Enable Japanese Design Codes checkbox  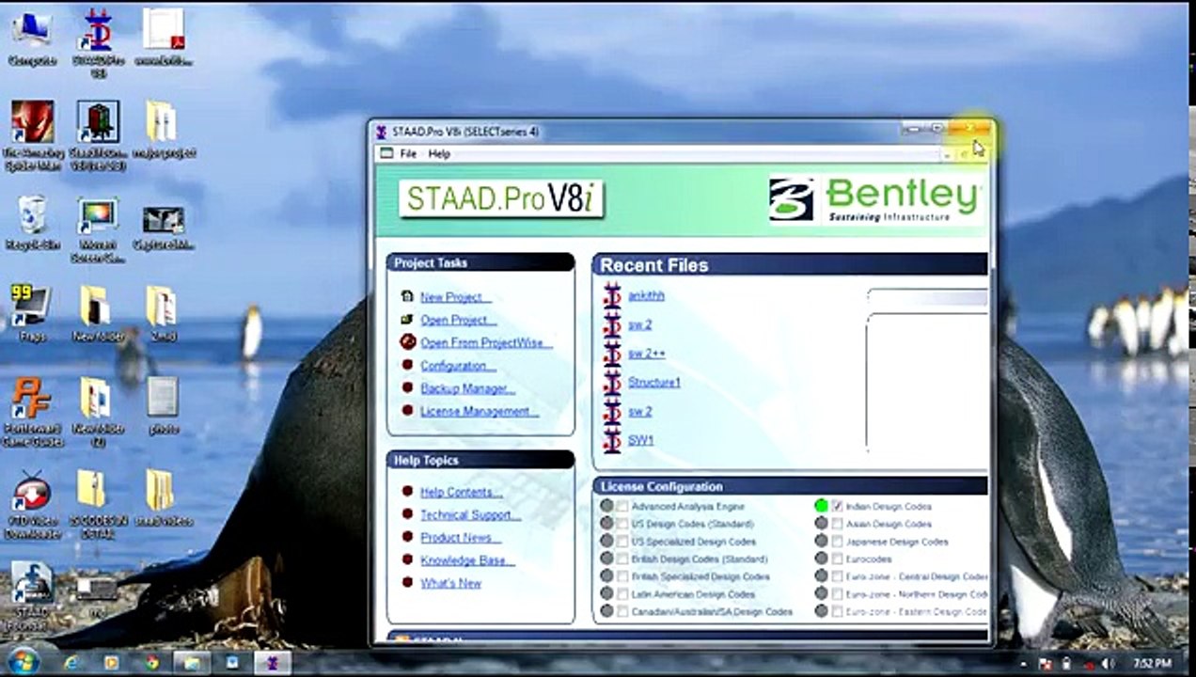coord(837,542)
